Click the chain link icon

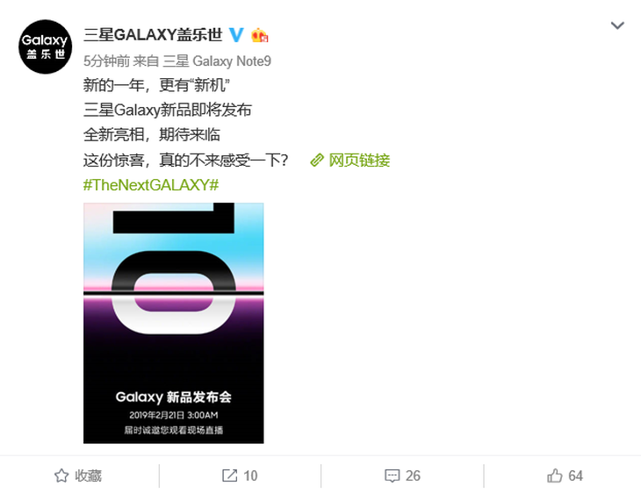click(317, 161)
